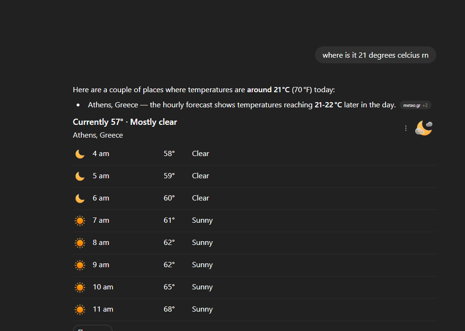This screenshot has width=465, height=331.
Task: Click the large mostly clear moon-cloud icon
Action: [424, 128]
